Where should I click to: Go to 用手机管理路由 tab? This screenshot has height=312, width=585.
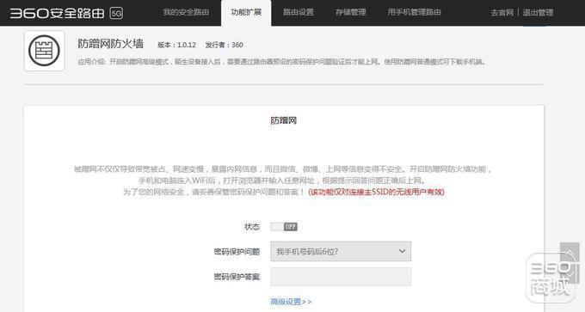coord(414,12)
